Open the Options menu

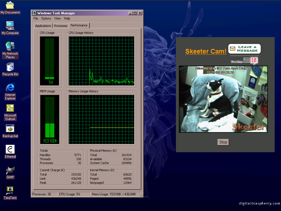click(x=46, y=18)
